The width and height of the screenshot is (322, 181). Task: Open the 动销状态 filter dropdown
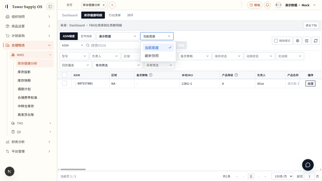click(260, 56)
